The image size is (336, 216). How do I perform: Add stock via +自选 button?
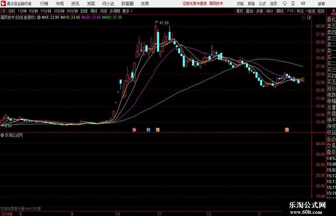311,11
